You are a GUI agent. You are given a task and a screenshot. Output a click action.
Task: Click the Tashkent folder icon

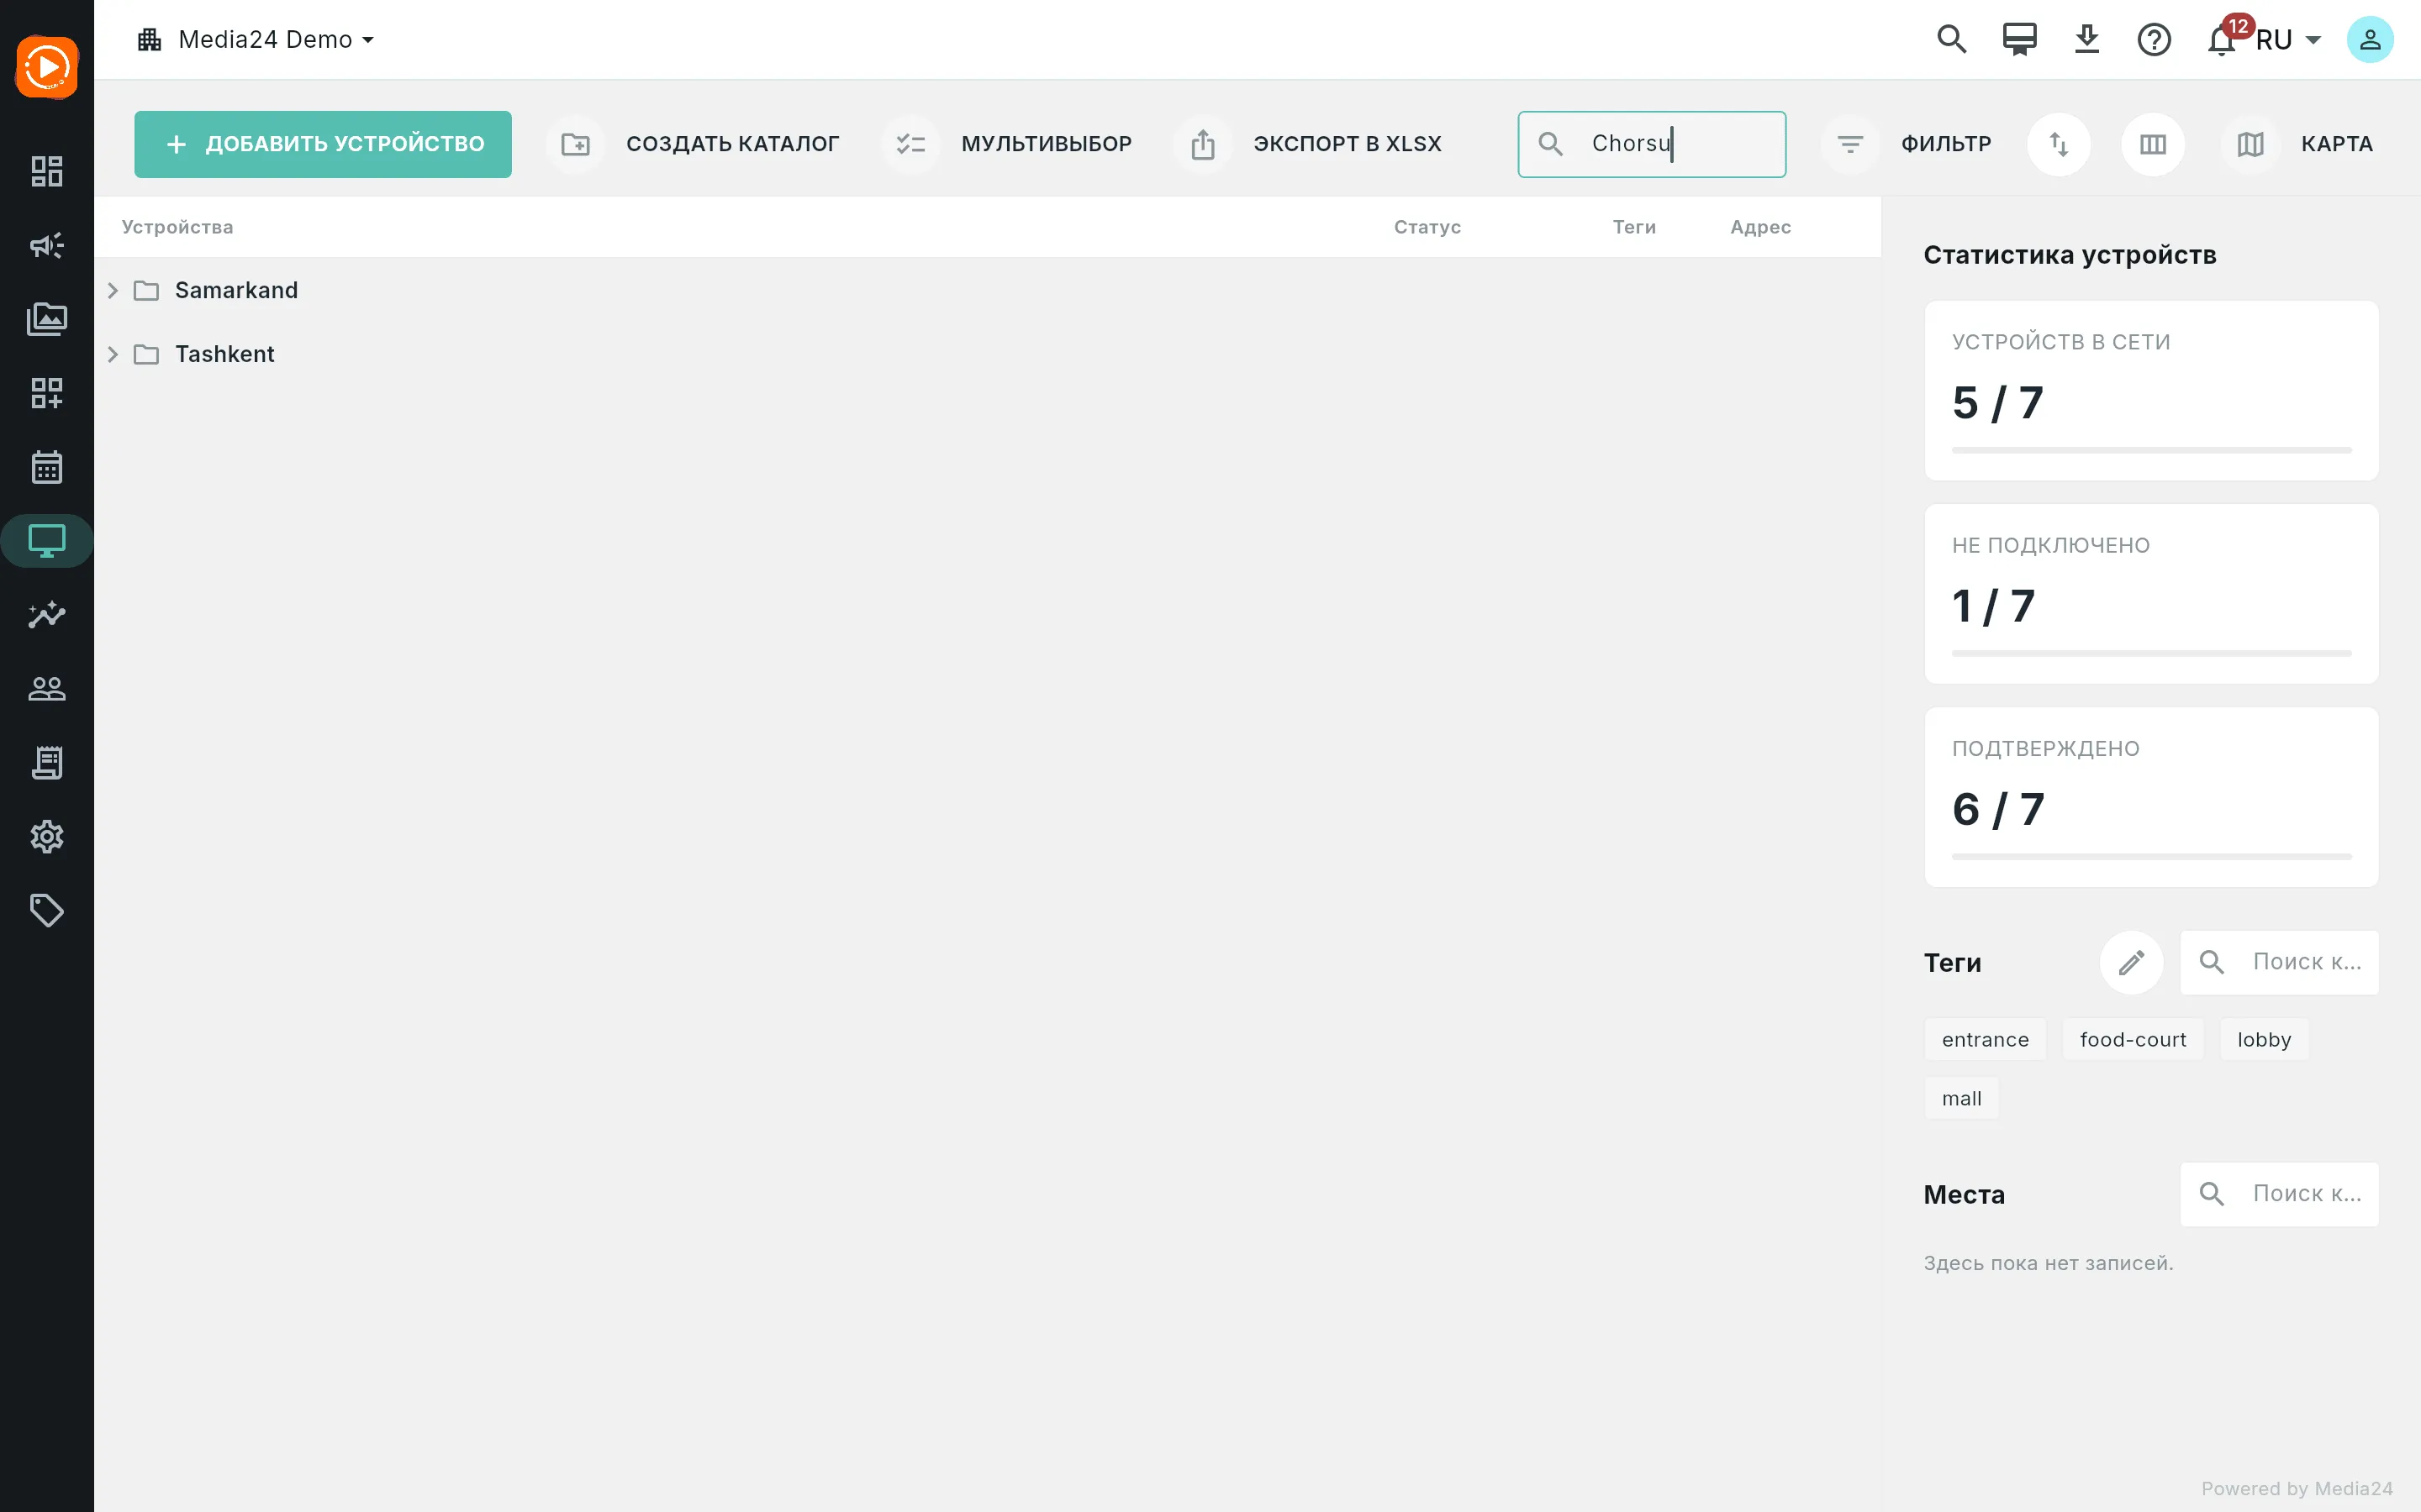click(x=146, y=355)
